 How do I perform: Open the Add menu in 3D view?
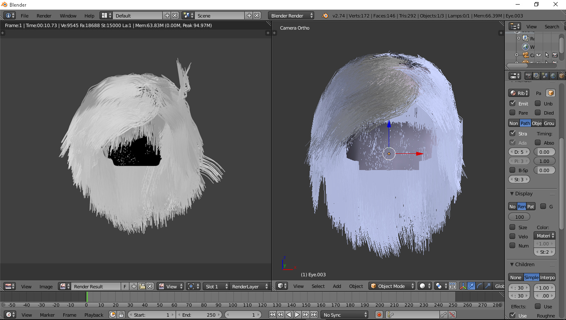(x=337, y=286)
